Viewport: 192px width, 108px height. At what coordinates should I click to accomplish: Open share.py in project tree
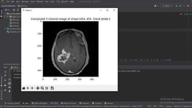pyautogui.click(x=14, y=26)
